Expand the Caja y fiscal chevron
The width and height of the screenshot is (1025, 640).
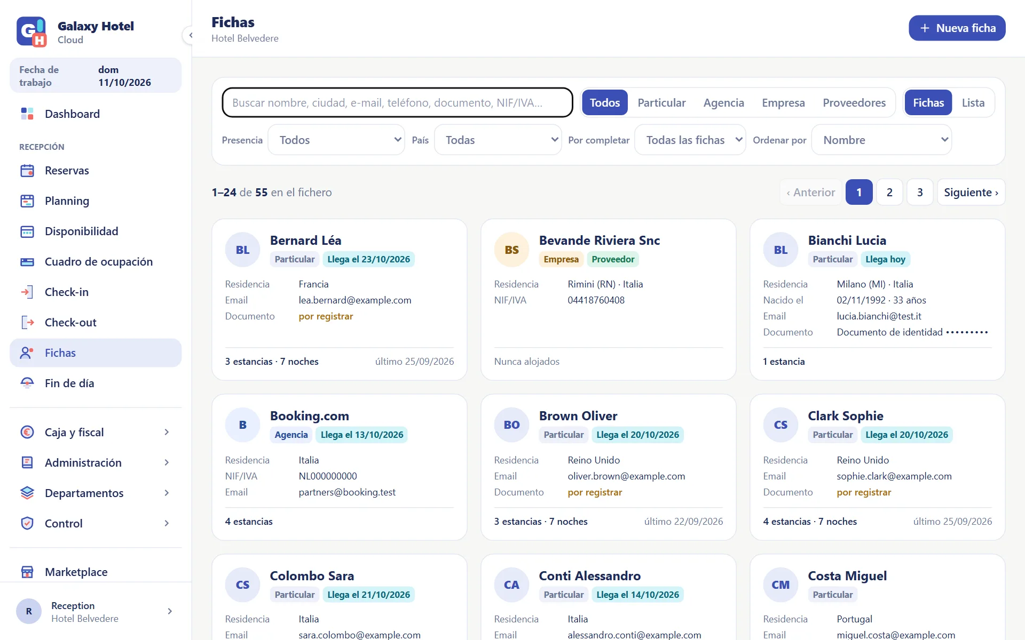(167, 432)
